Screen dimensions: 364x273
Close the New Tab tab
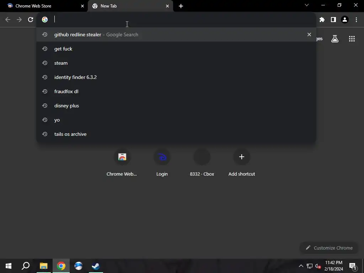[x=167, y=6]
